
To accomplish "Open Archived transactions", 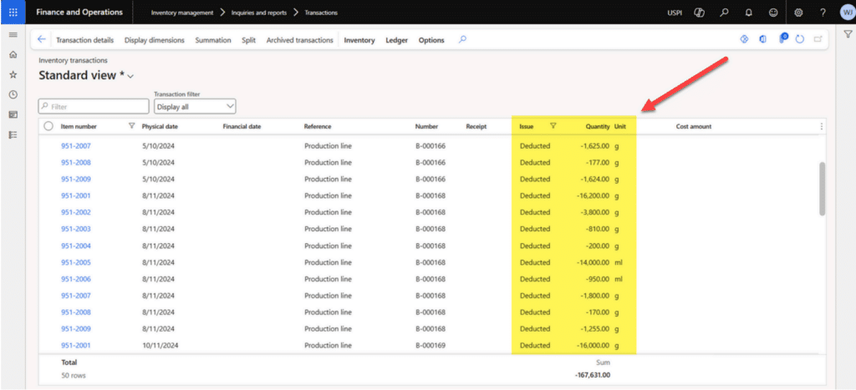I will pos(300,40).
